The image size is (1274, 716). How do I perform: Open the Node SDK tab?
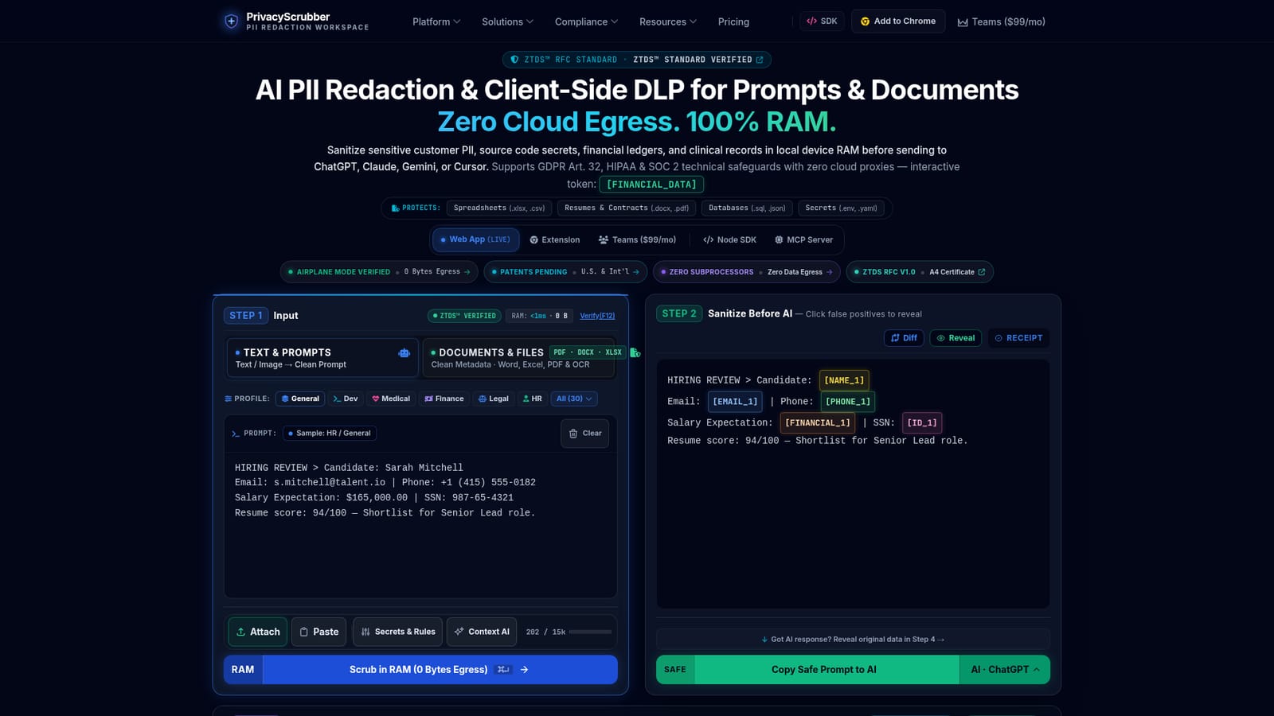tap(729, 239)
